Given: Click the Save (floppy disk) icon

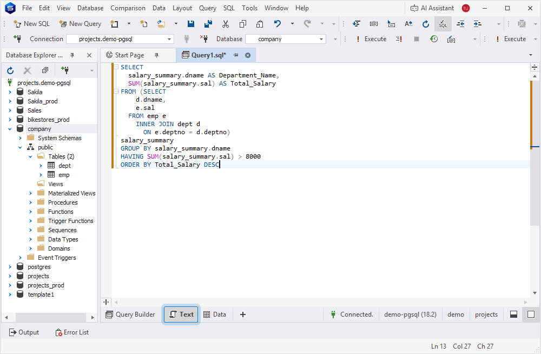Looking at the screenshot, I should [191, 24].
